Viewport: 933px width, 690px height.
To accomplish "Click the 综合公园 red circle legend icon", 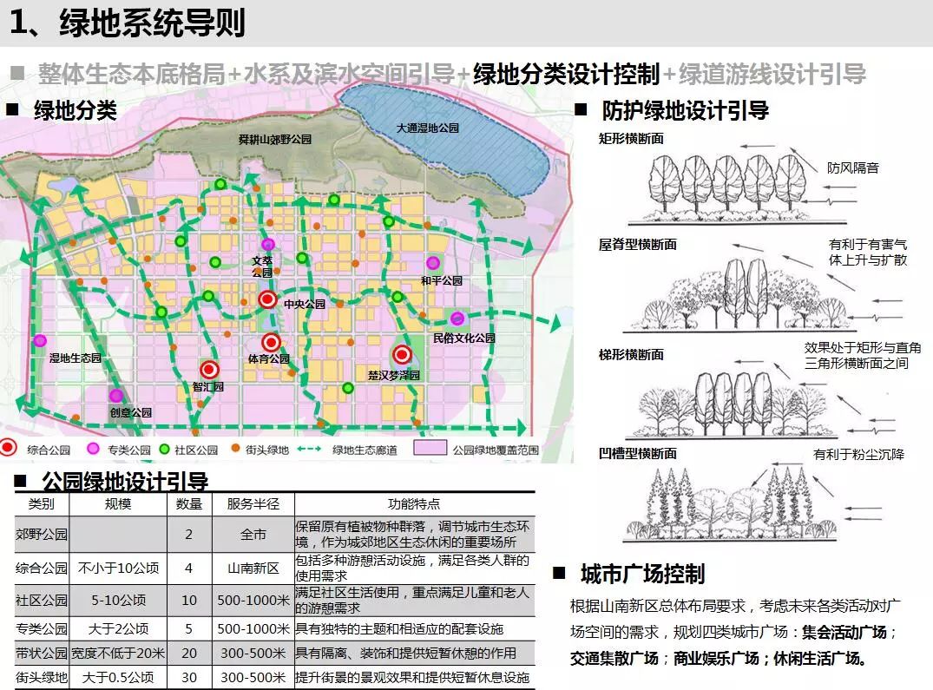I will click(x=9, y=447).
